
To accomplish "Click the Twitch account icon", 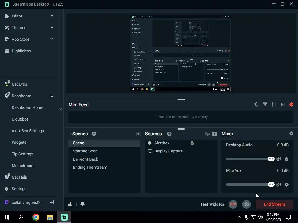I will click(7, 202).
